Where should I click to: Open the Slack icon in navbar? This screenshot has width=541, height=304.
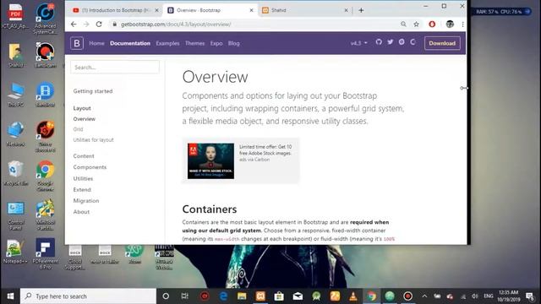coord(402,42)
